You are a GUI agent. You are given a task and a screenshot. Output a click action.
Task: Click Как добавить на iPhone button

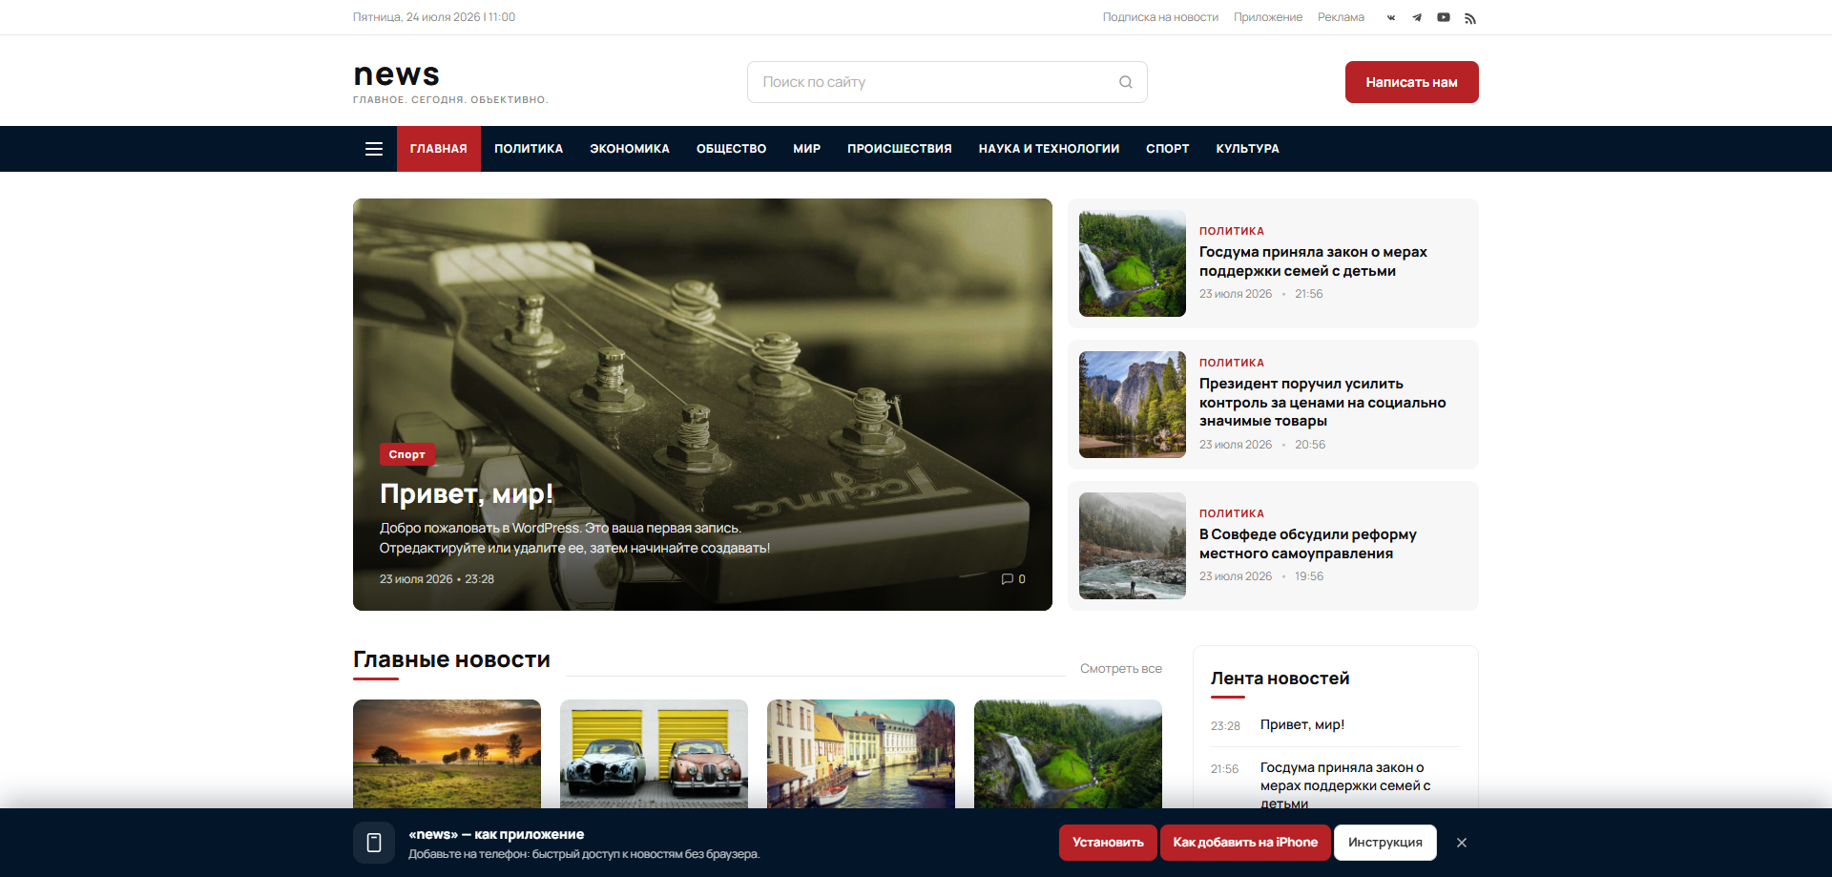pos(1245,843)
